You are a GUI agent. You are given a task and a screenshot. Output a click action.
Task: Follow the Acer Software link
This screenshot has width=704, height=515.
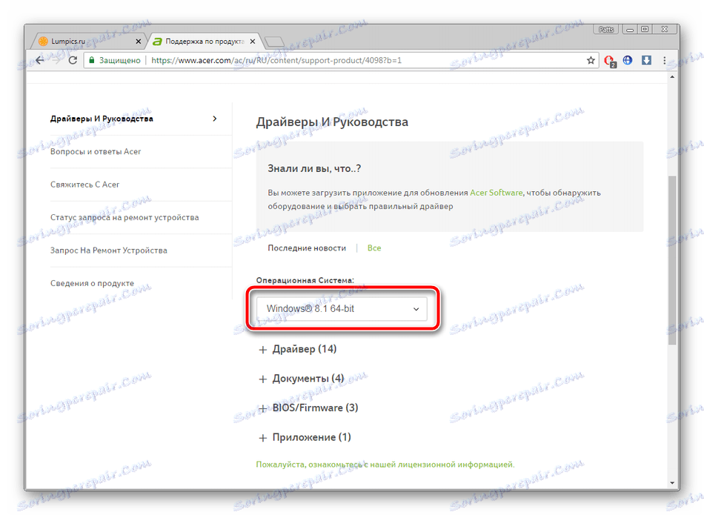point(496,193)
